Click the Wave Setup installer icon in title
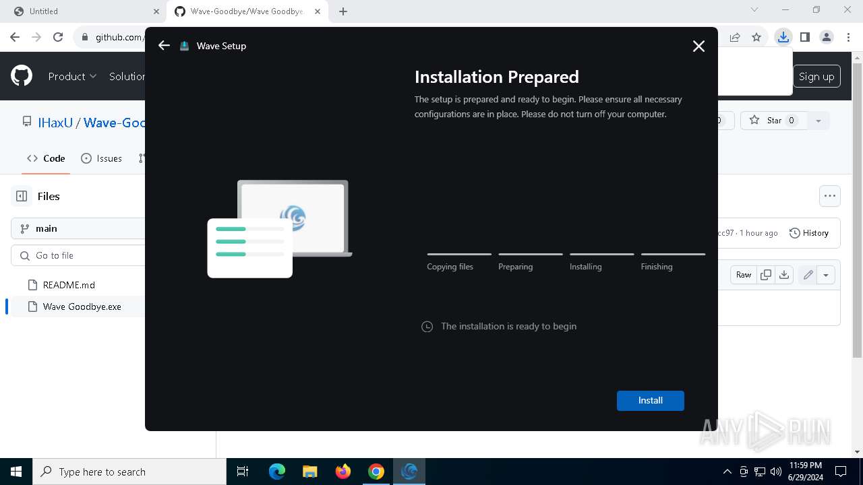 pyautogui.click(x=184, y=46)
